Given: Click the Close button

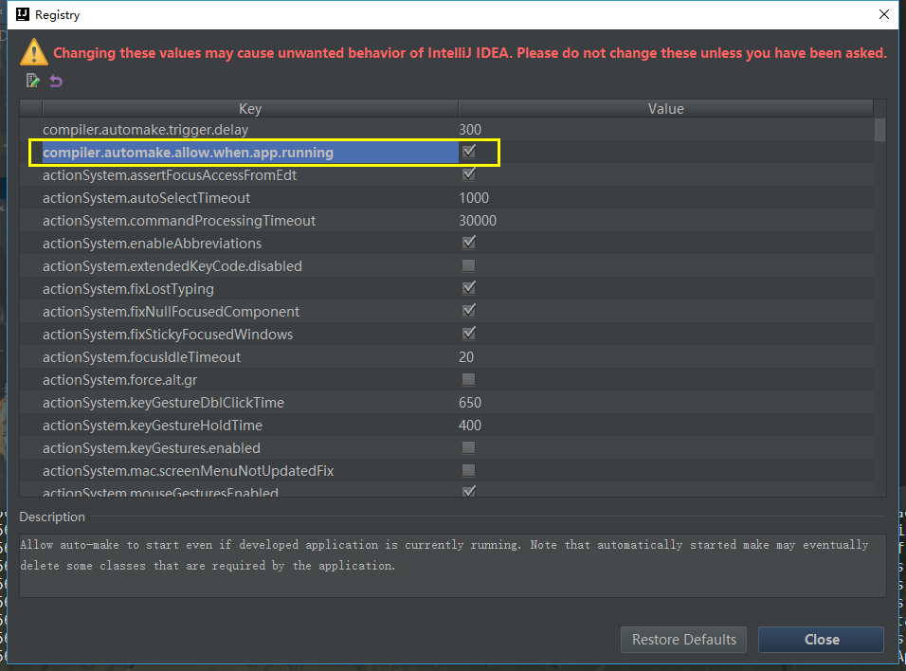Looking at the screenshot, I should coord(821,640).
